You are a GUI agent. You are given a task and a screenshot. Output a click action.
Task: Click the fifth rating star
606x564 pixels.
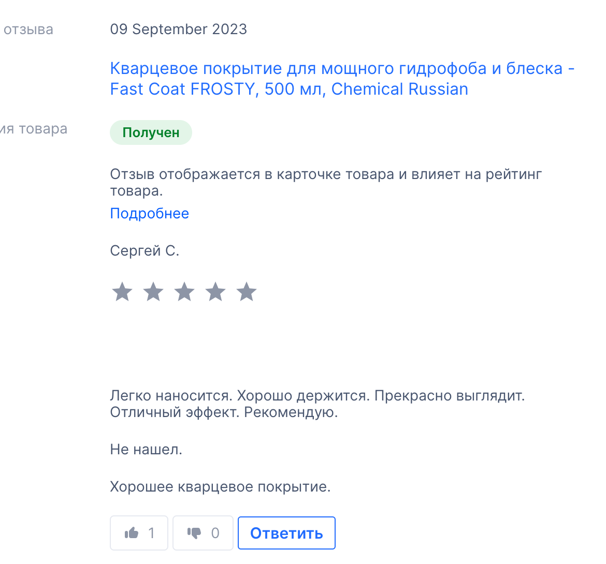[247, 292]
